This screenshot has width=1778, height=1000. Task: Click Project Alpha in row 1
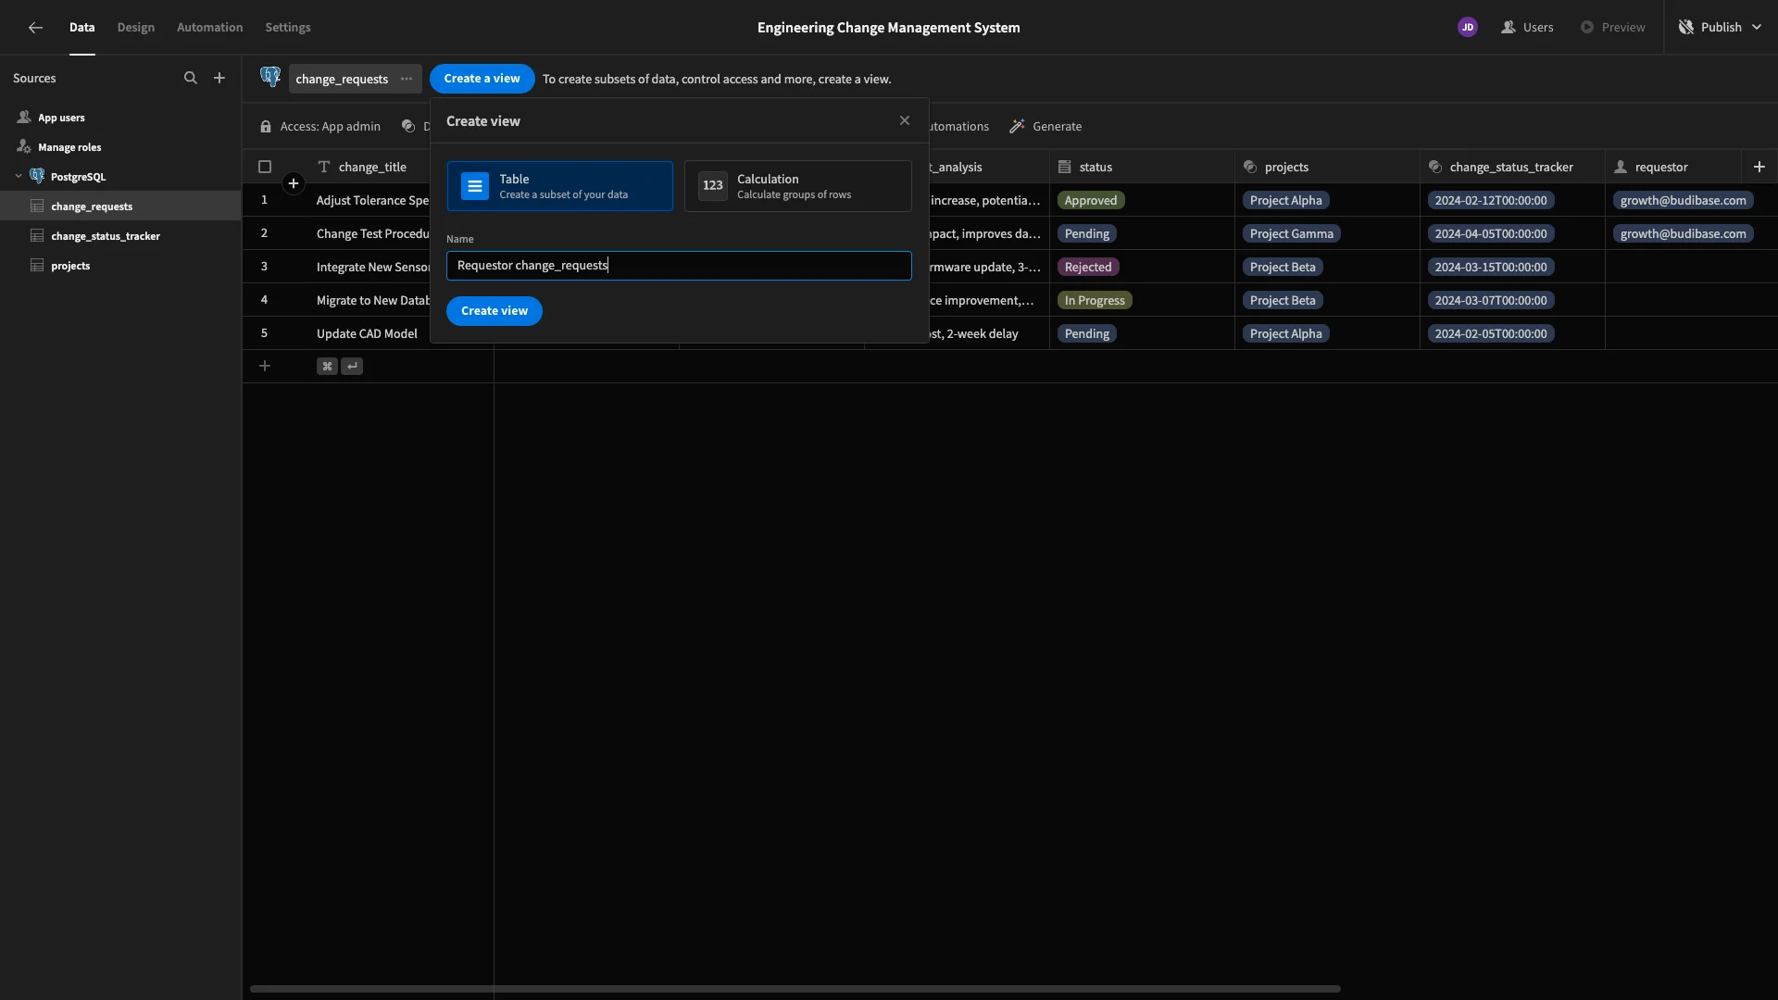[1286, 201]
